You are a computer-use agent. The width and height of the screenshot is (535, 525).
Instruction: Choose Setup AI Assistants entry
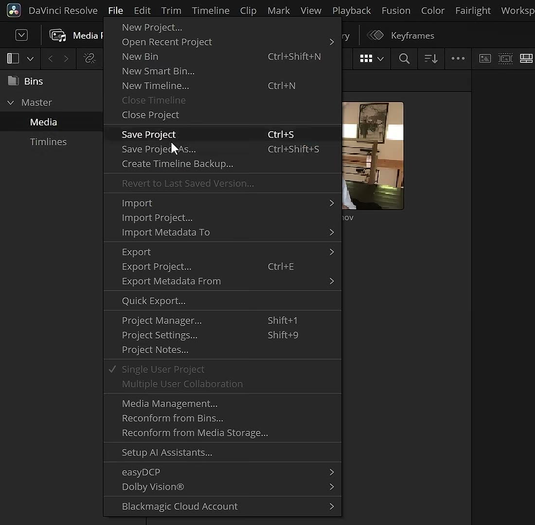click(222, 453)
